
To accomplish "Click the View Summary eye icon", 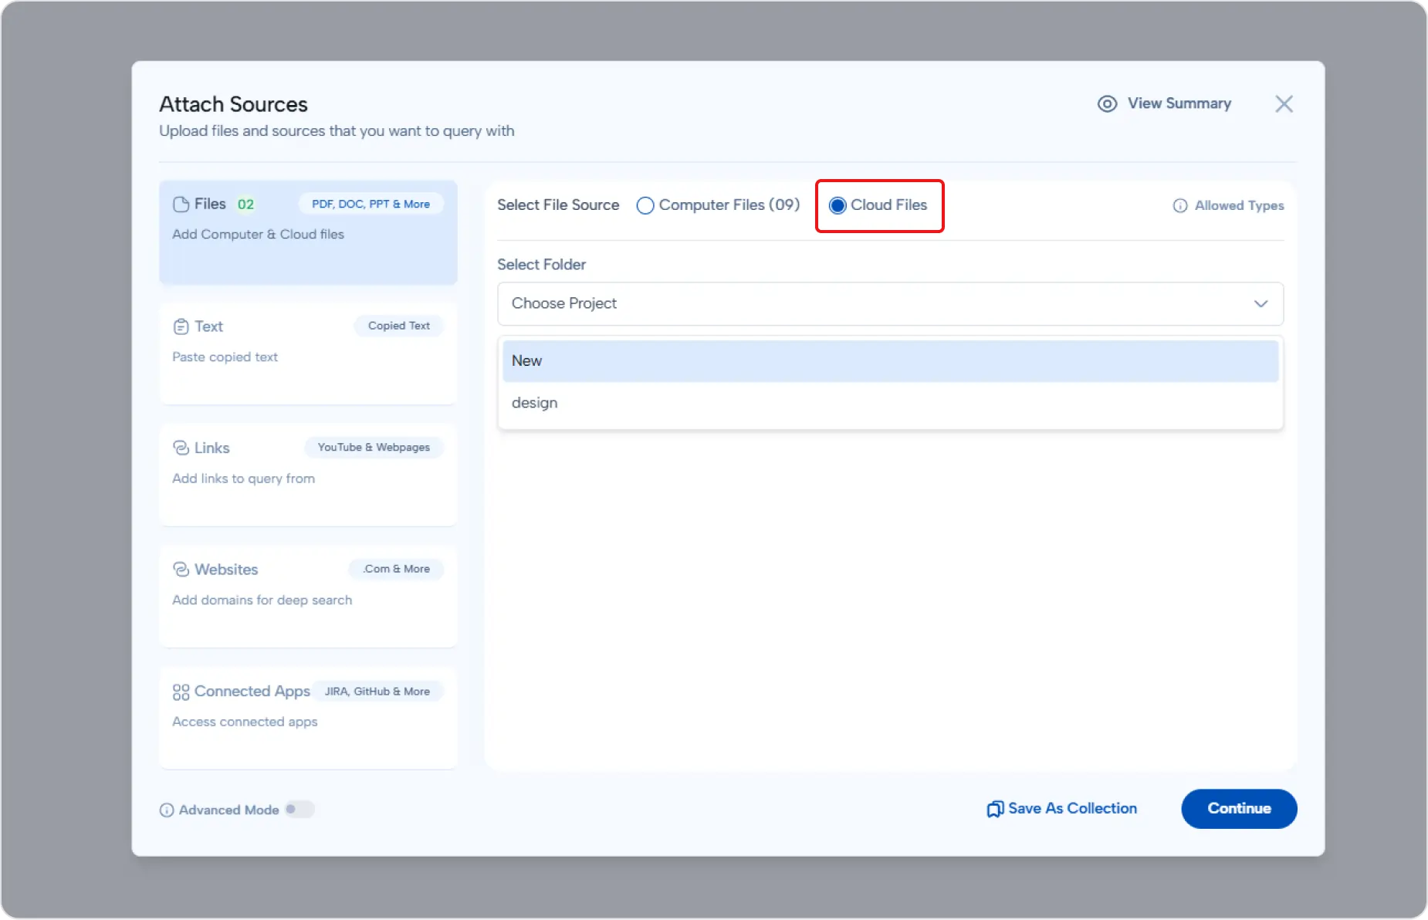I will 1107,103.
